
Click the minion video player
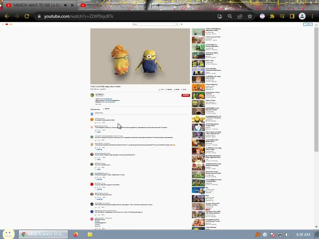click(140, 56)
